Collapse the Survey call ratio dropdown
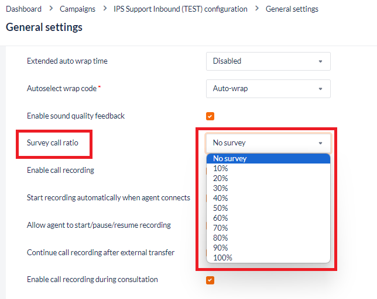The image size is (377, 299). (268, 143)
